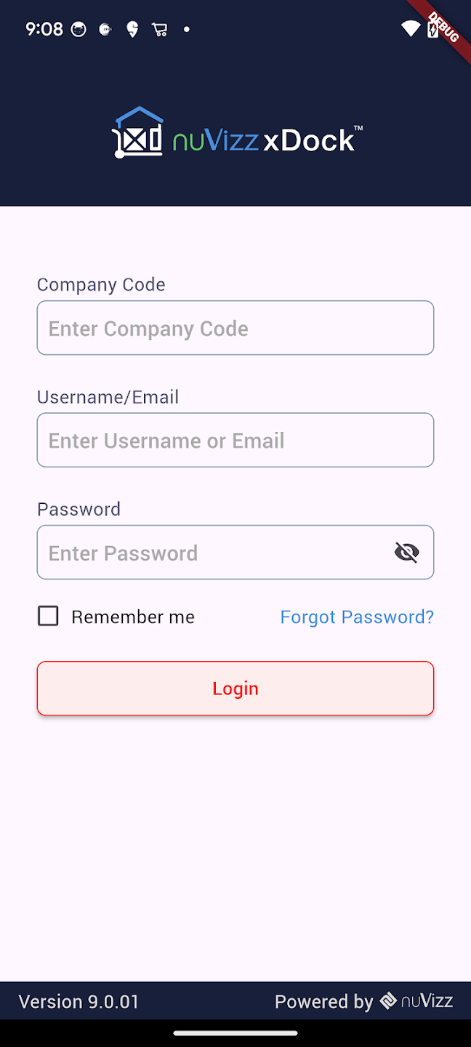The height and width of the screenshot is (1047, 471).
Task: Check the Remember me checkbox
Action: point(48,617)
